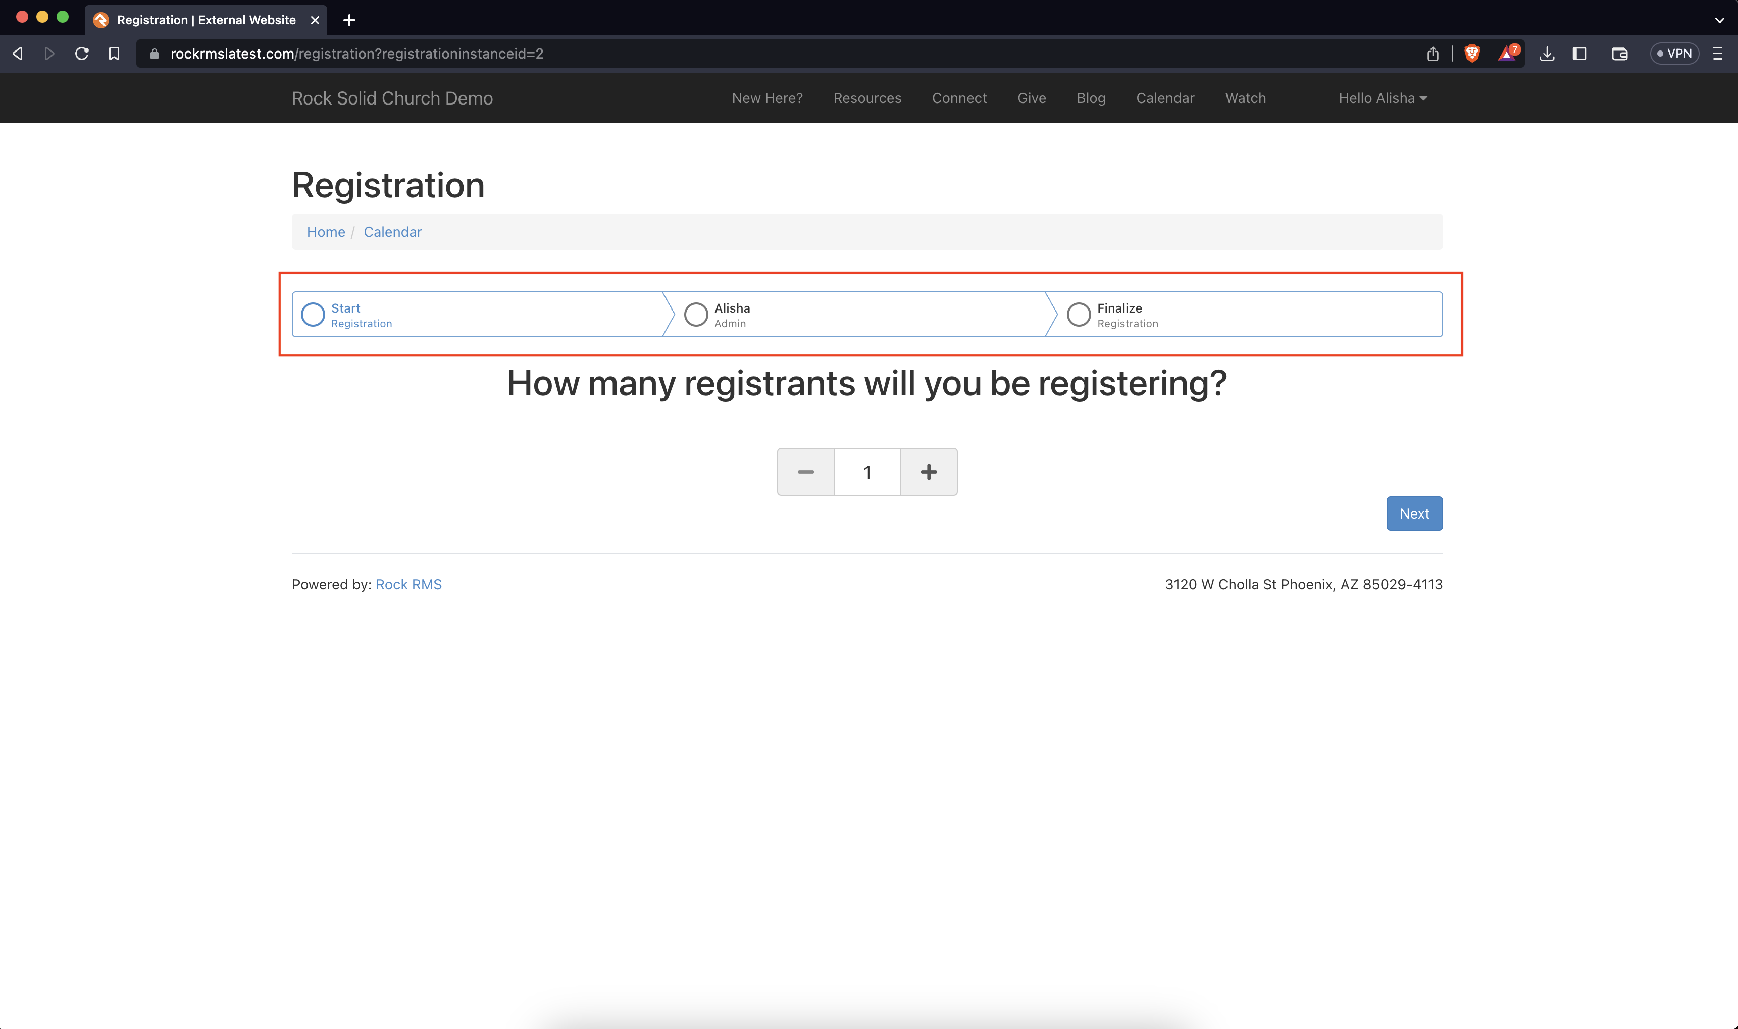Go to Calendar in breadcrumb
The height and width of the screenshot is (1029, 1738).
click(x=392, y=232)
